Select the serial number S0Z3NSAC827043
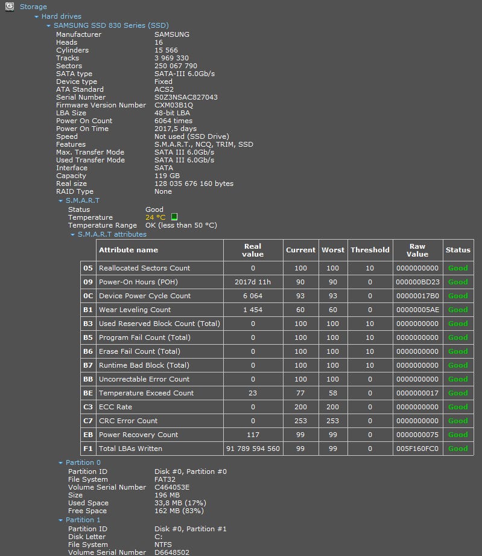This screenshot has height=556, width=482. point(186,97)
